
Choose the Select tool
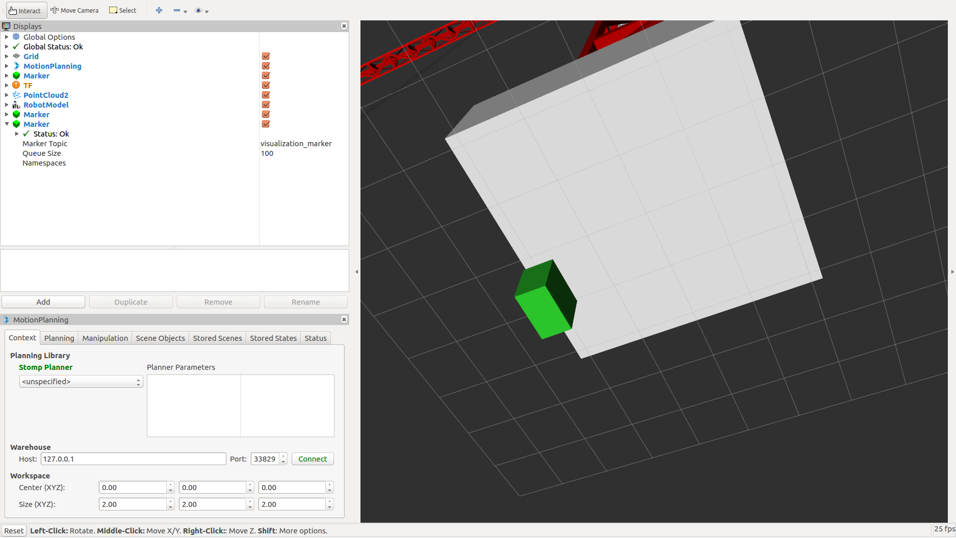[x=122, y=10]
